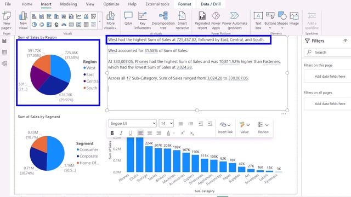Click the West legend color marker
The height and width of the screenshot is (197, 351).
[x=84, y=68]
